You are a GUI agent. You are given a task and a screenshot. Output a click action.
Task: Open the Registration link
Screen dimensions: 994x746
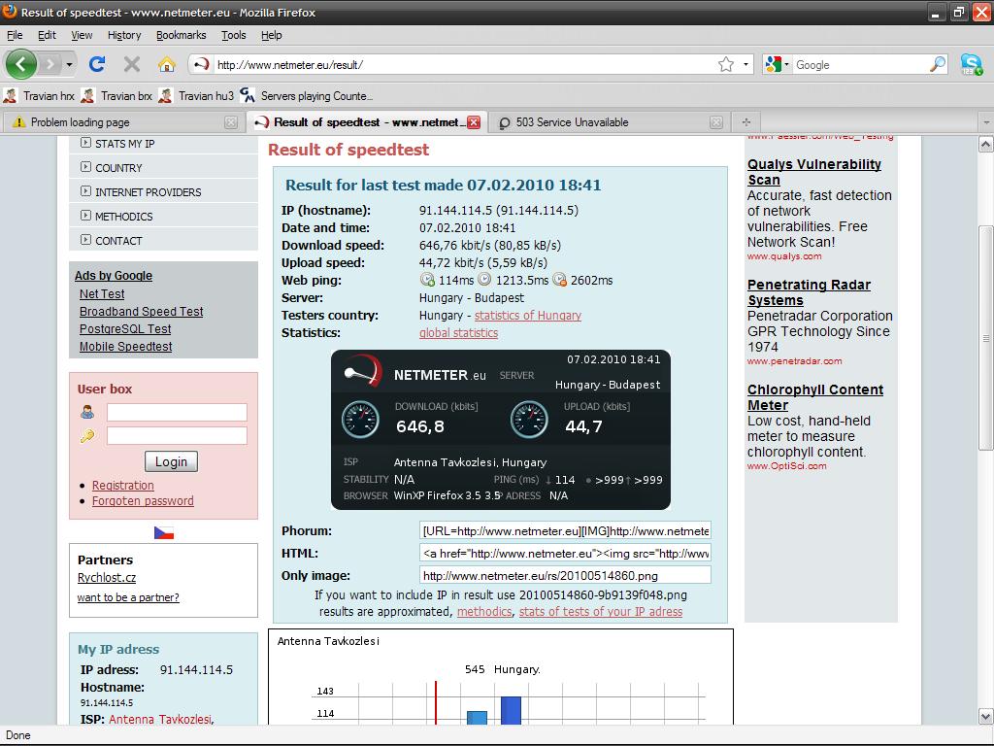[123, 486]
